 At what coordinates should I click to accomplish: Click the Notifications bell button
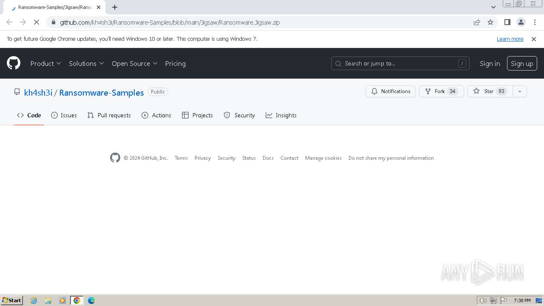tap(391, 91)
